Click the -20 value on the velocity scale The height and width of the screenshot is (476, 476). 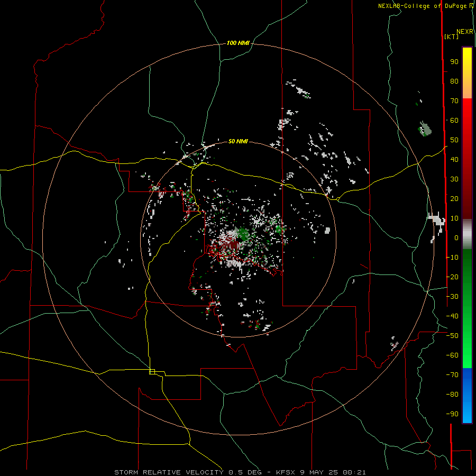(x=452, y=277)
